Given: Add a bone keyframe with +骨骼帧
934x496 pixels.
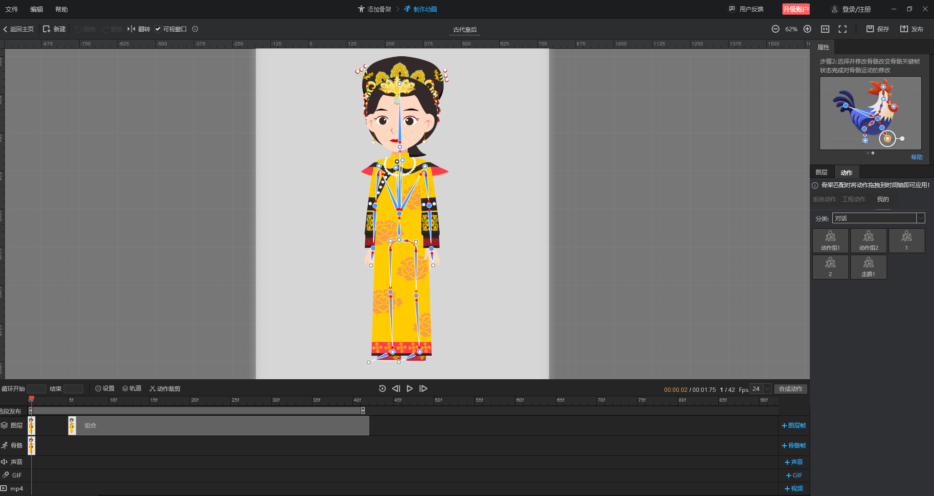Looking at the screenshot, I should 794,446.
